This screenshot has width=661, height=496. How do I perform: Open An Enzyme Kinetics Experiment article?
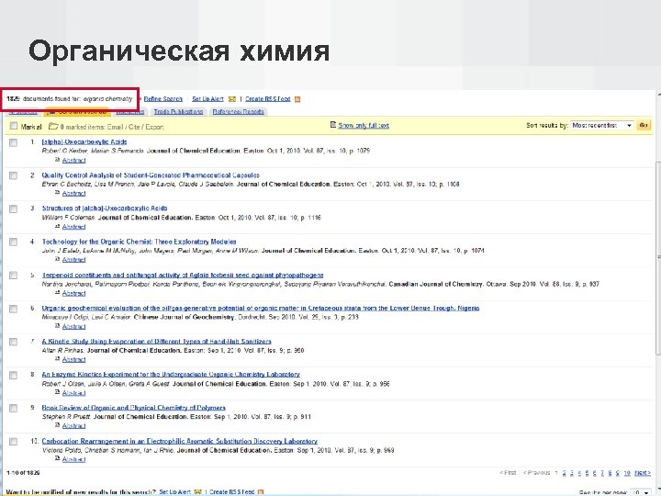[x=171, y=374]
